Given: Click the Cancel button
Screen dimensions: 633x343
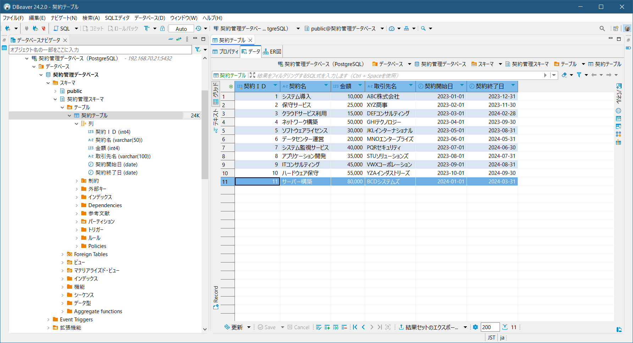Looking at the screenshot, I should point(298,327).
